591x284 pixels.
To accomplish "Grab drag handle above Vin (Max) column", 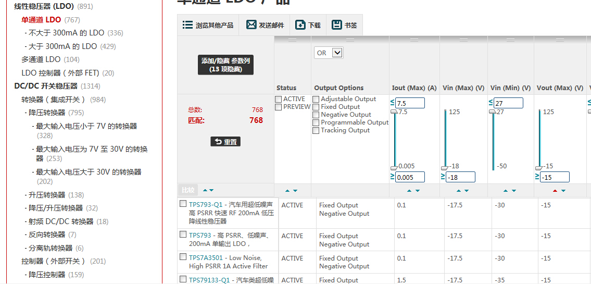I will click(463, 40).
